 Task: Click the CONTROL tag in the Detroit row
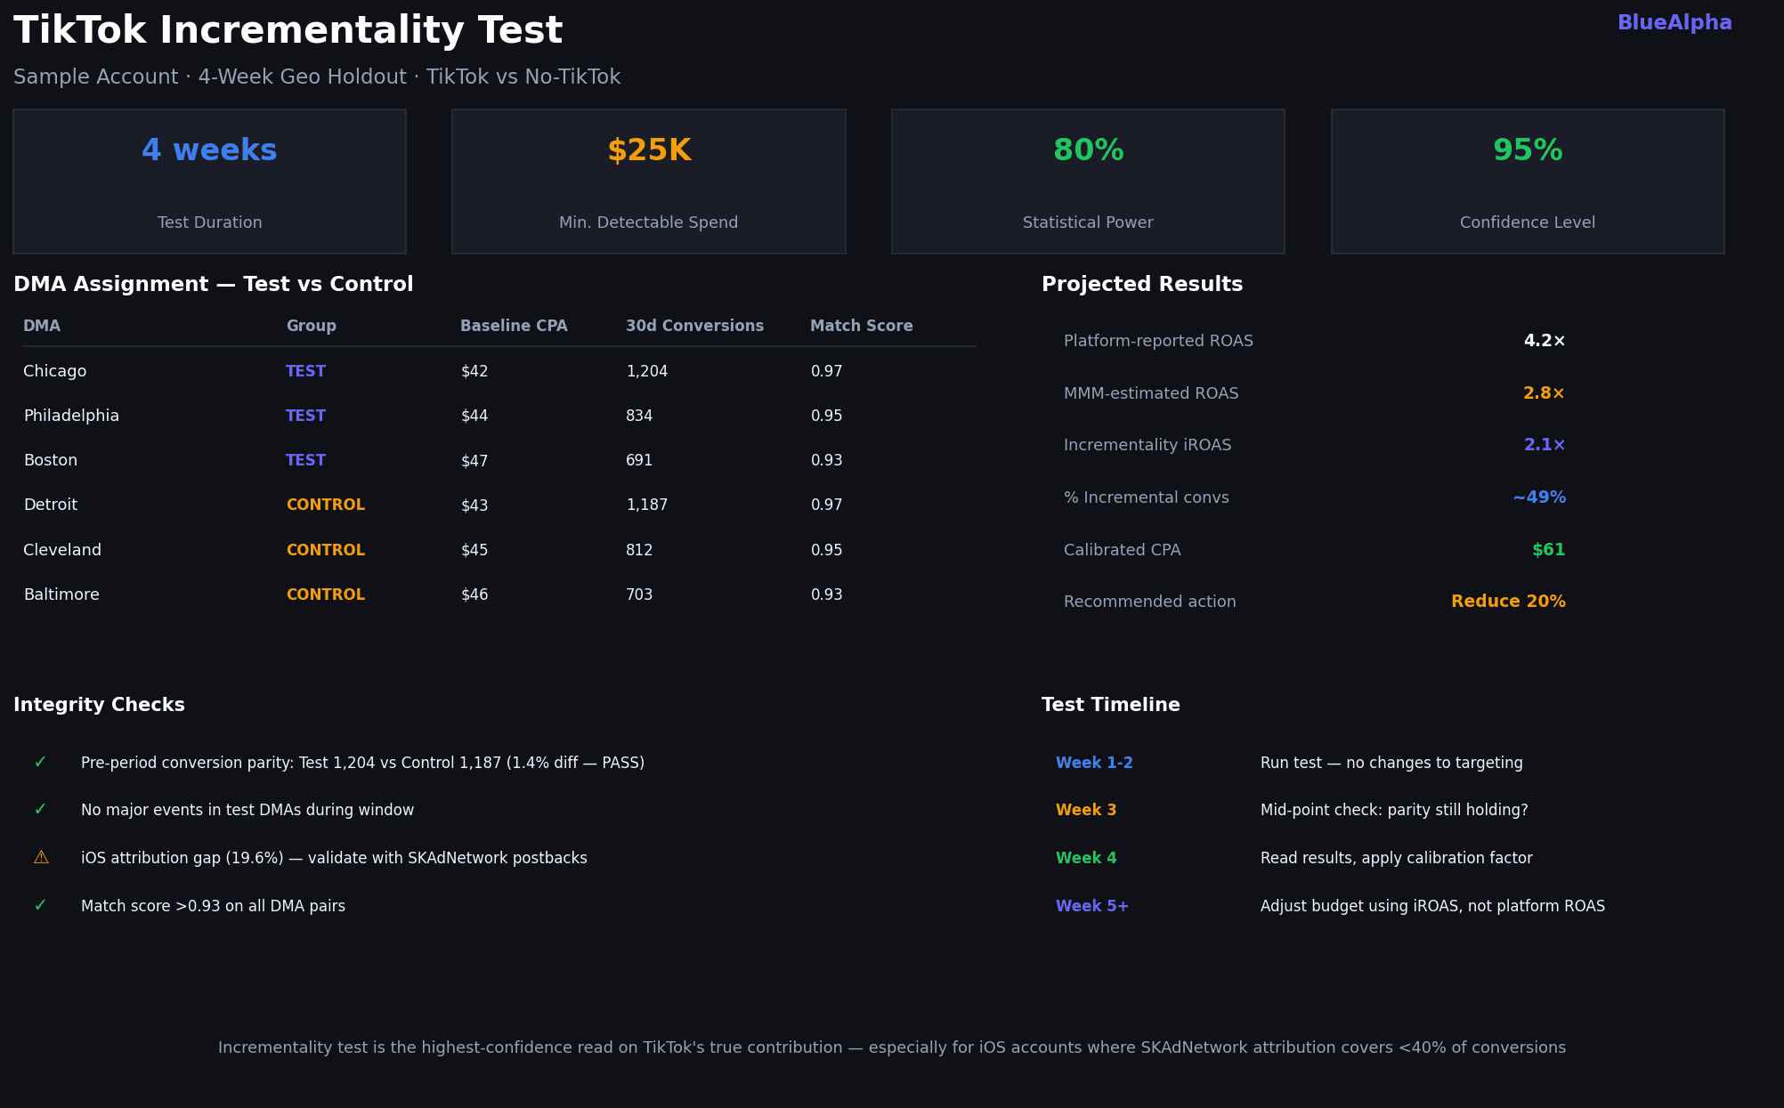coord(325,505)
